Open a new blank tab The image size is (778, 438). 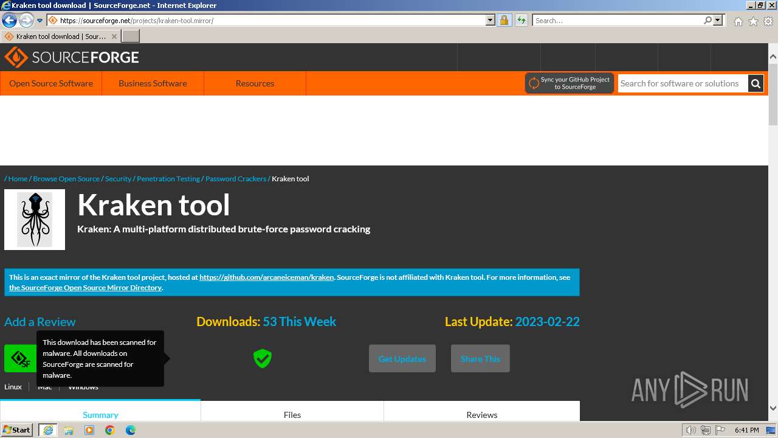coord(131,36)
